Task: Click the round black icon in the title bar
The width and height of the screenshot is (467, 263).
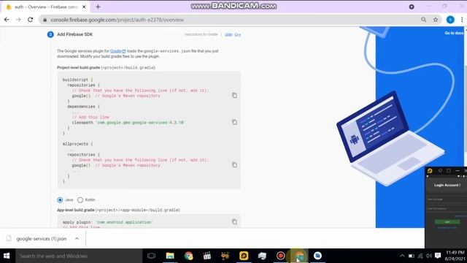Action: [x=412, y=7]
